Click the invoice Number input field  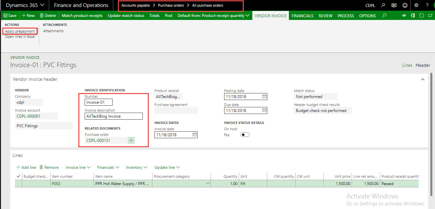point(99,102)
